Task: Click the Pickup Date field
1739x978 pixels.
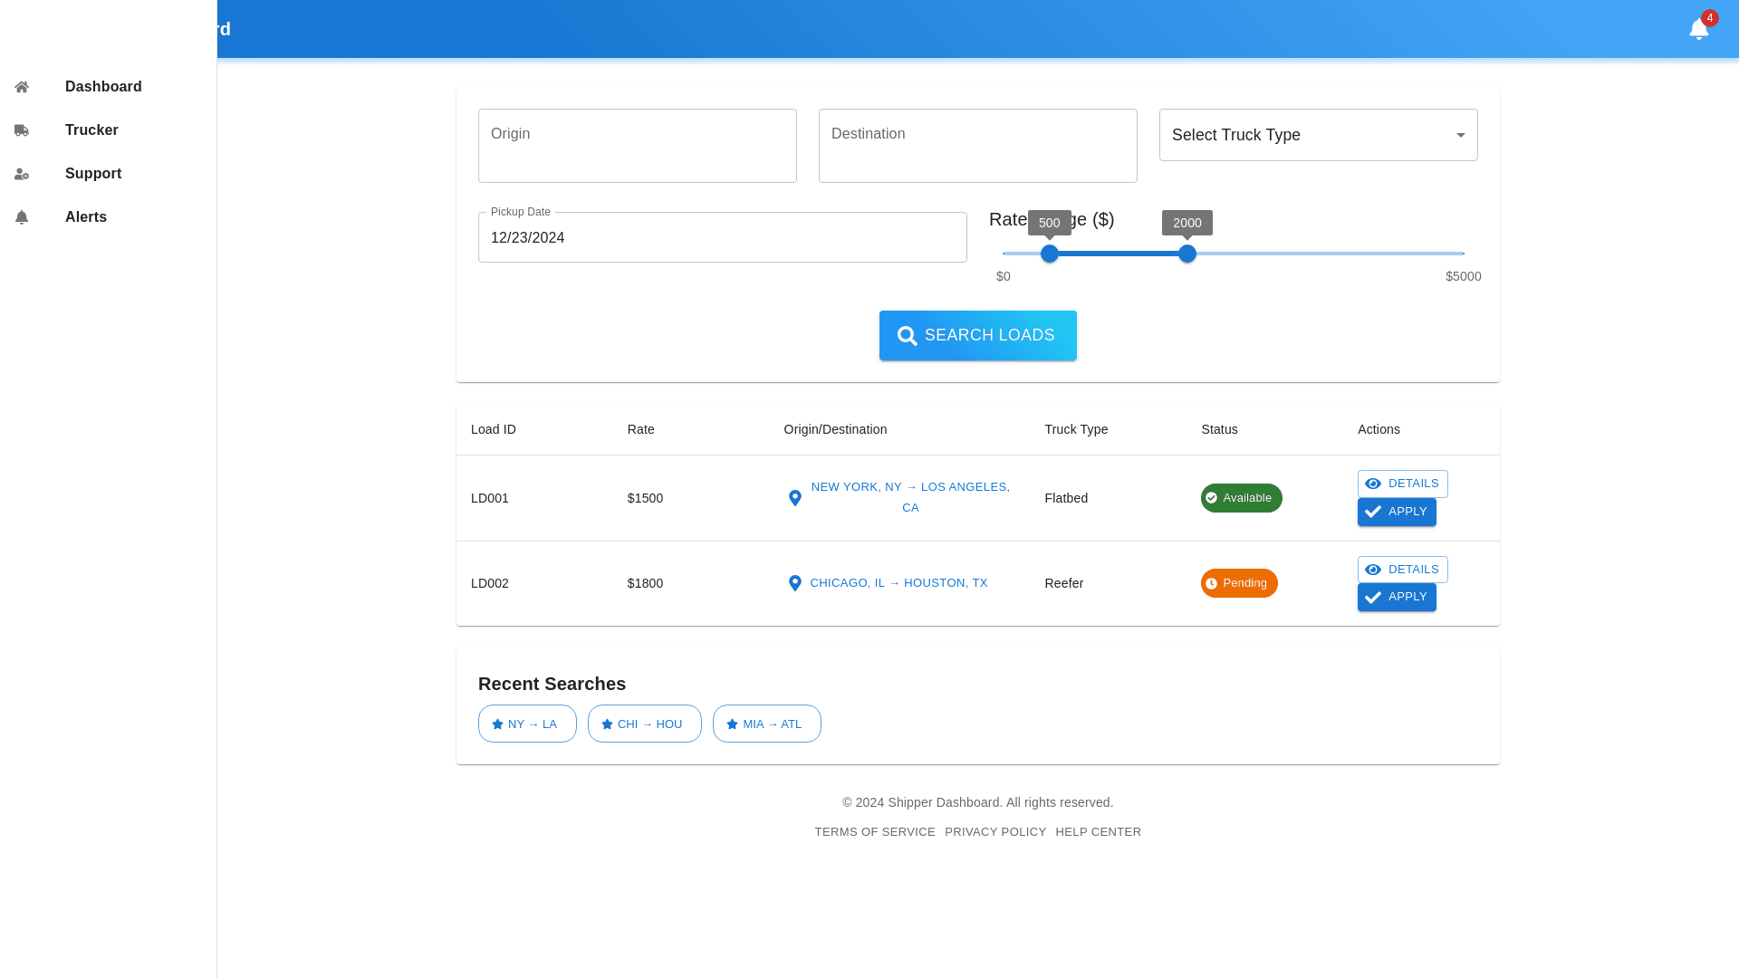Action: click(x=722, y=237)
